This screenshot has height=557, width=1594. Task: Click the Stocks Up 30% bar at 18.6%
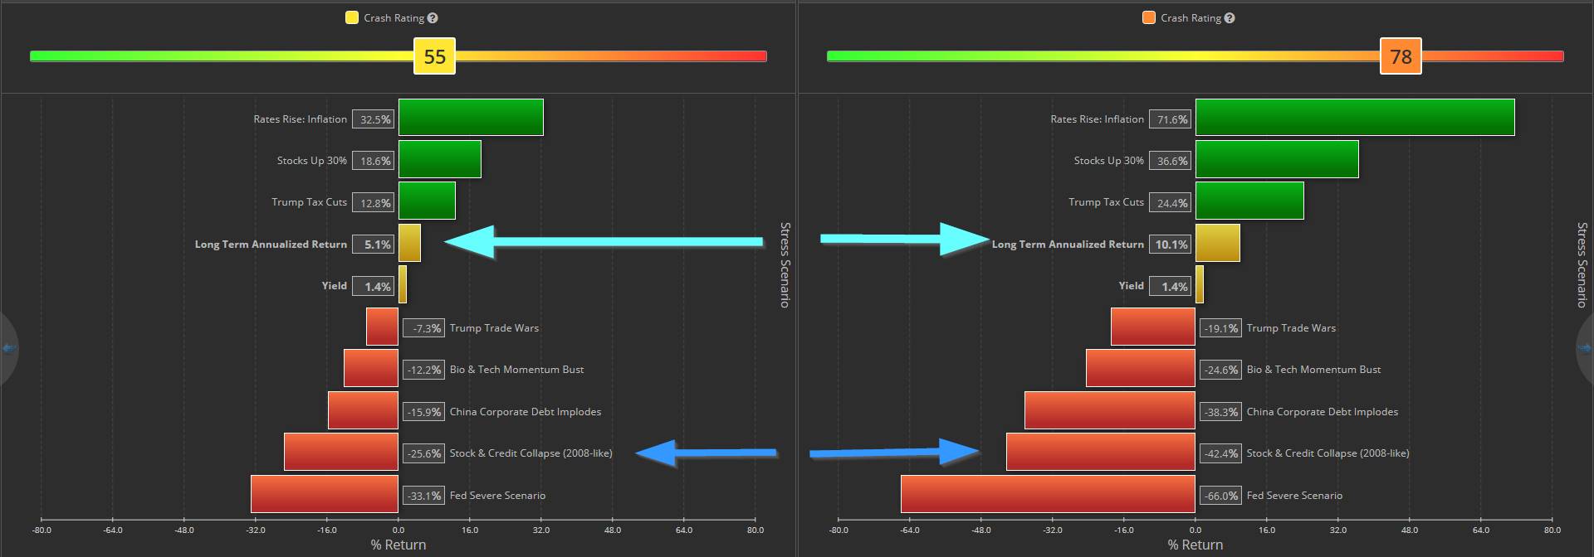[439, 159]
